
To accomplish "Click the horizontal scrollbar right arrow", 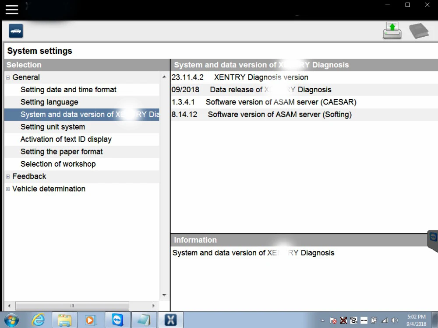I will [x=153, y=306].
